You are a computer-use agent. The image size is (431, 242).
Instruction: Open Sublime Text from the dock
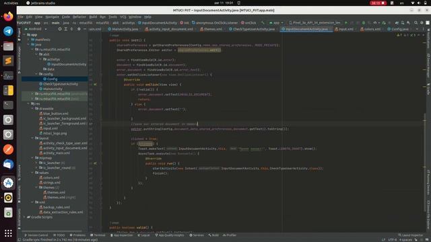tap(8, 61)
